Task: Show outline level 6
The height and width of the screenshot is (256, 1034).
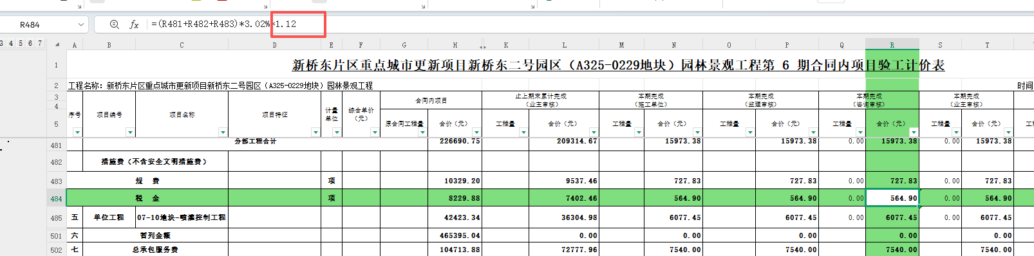Action: [x=30, y=43]
